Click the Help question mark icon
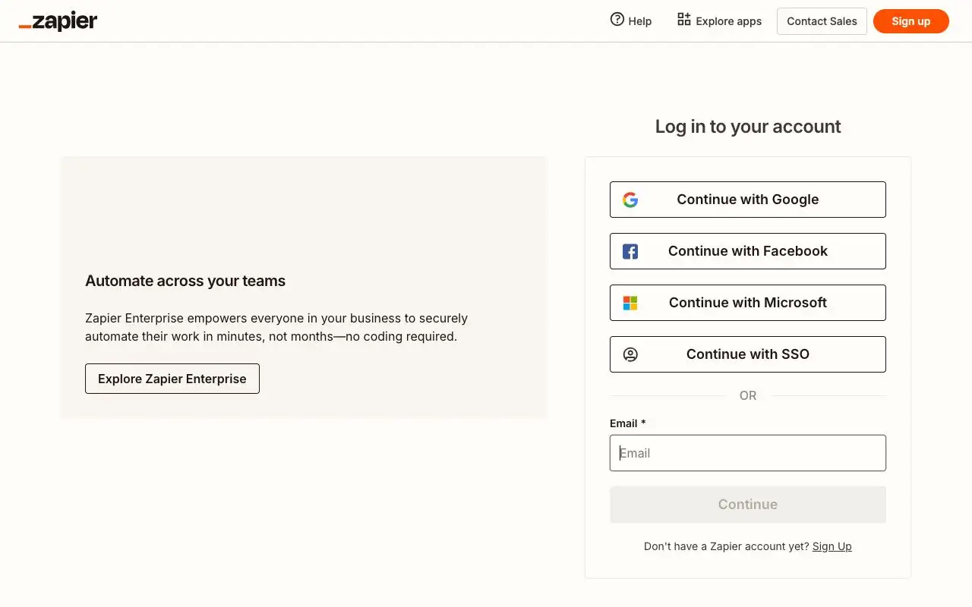 tap(617, 20)
